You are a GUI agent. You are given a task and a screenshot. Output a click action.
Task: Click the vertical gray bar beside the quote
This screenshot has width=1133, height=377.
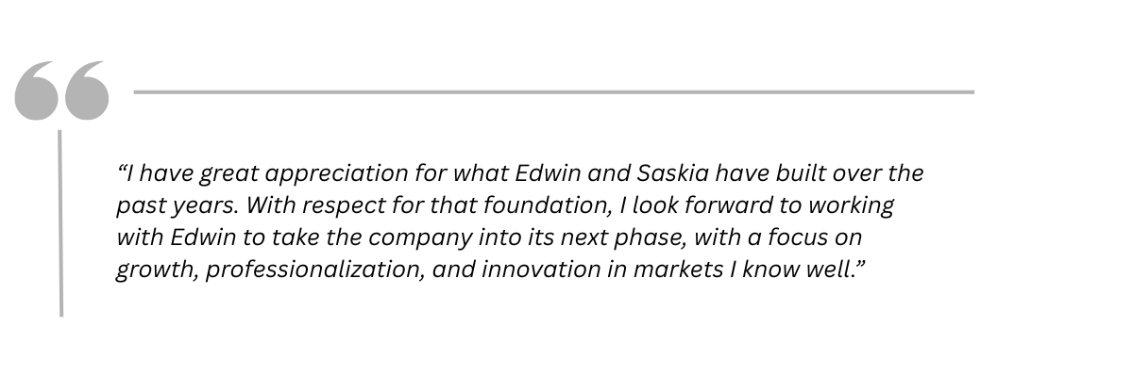[61, 223]
